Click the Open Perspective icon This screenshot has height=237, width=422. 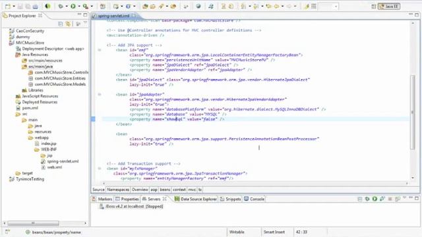coord(373,7)
